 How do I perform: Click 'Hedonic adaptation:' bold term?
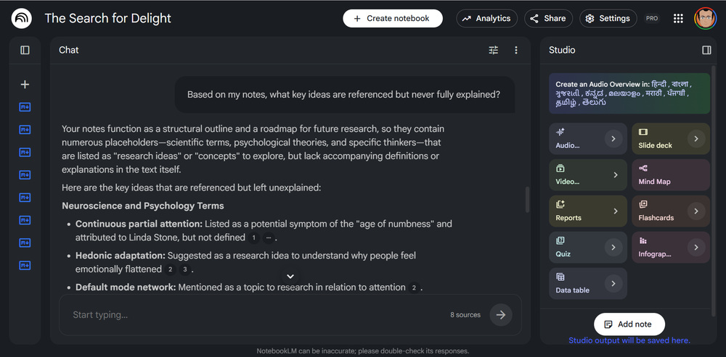pyautogui.click(x=121, y=256)
